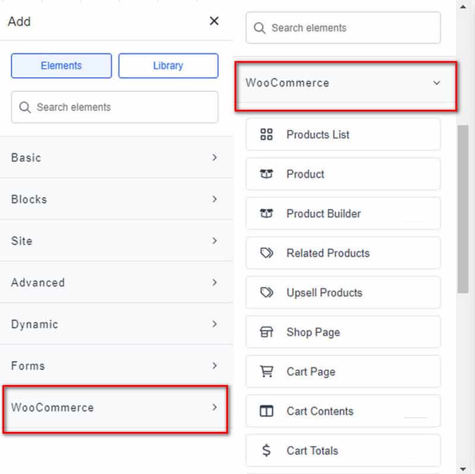The height and width of the screenshot is (474, 475).
Task: Add the Cart Contents element
Action: [x=343, y=411]
